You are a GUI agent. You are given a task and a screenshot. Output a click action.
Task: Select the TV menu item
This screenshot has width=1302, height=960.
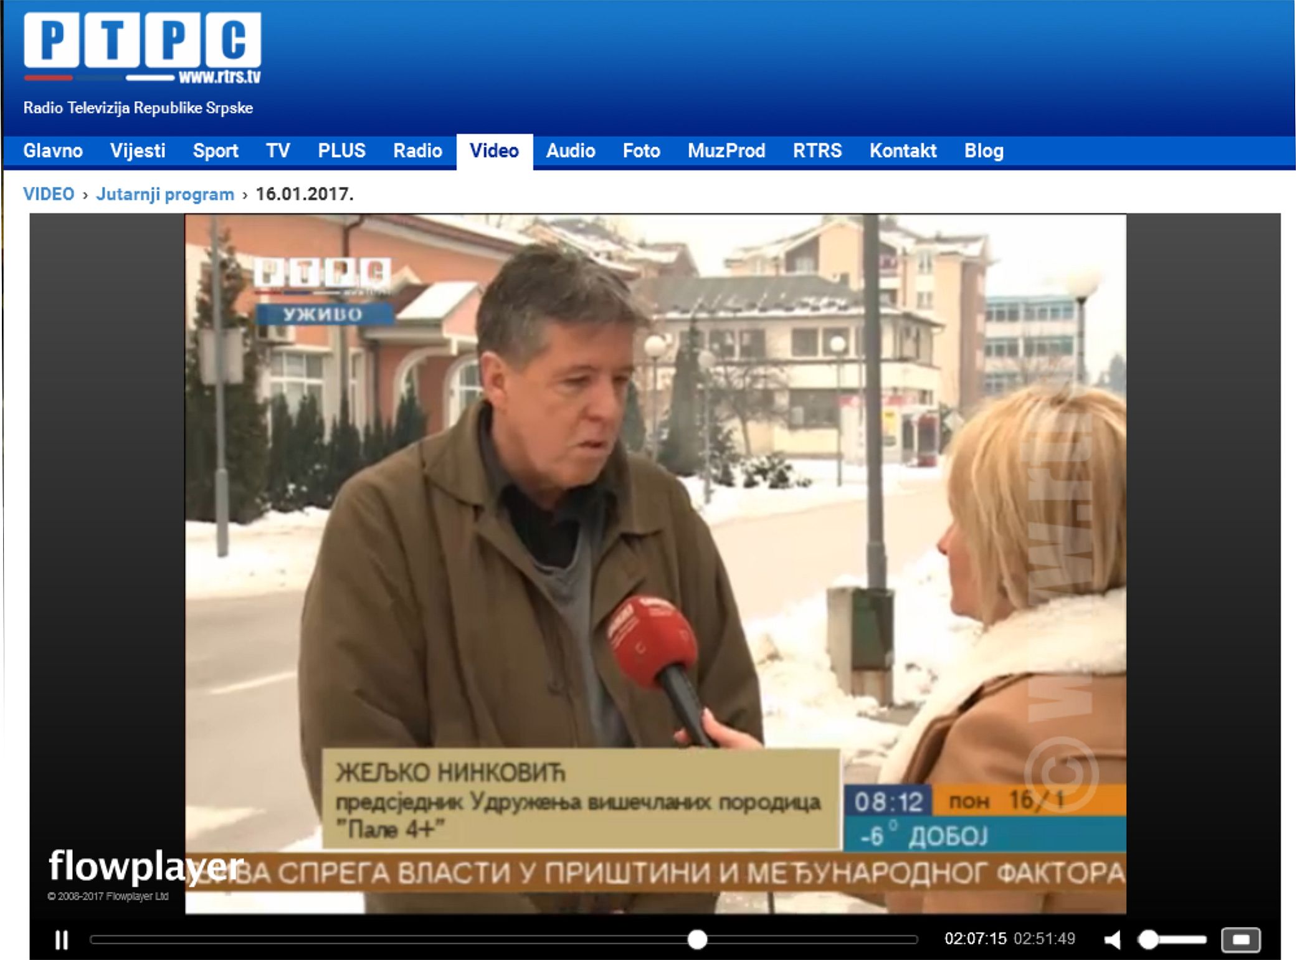278,151
